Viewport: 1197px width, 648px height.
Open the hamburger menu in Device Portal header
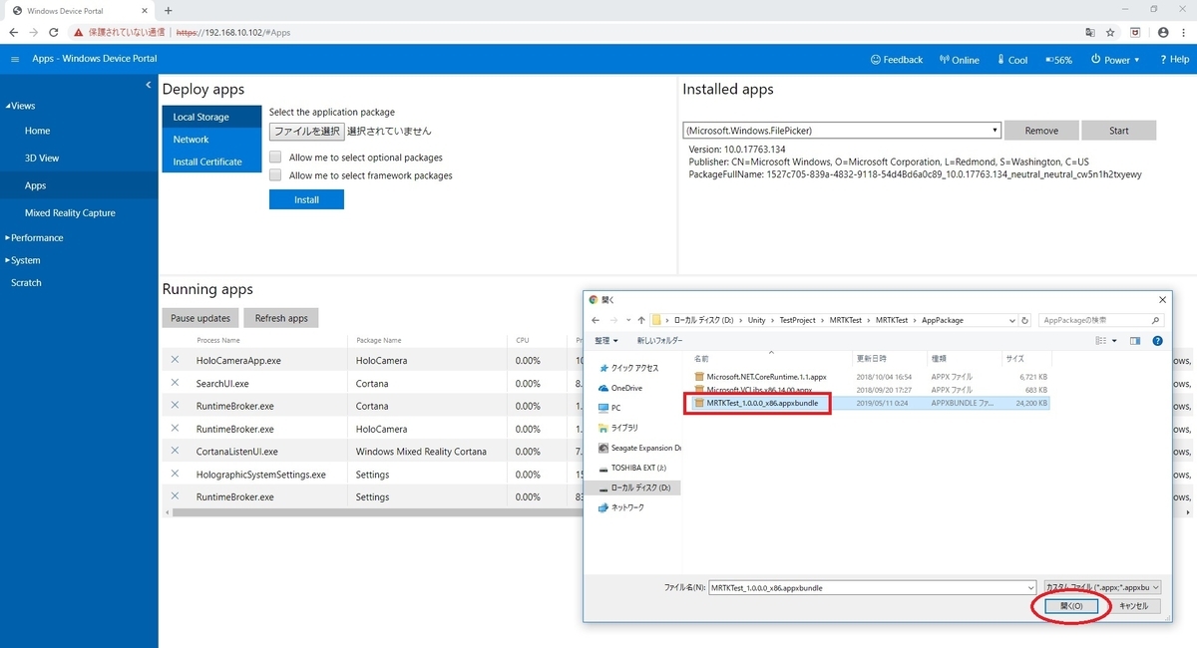[15, 60]
